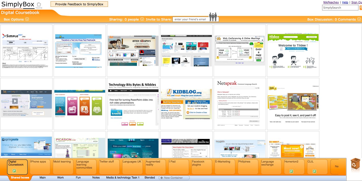
Task: Click the New Container button
Action: point(174,177)
